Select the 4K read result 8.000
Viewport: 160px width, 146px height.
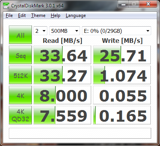(62, 95)
